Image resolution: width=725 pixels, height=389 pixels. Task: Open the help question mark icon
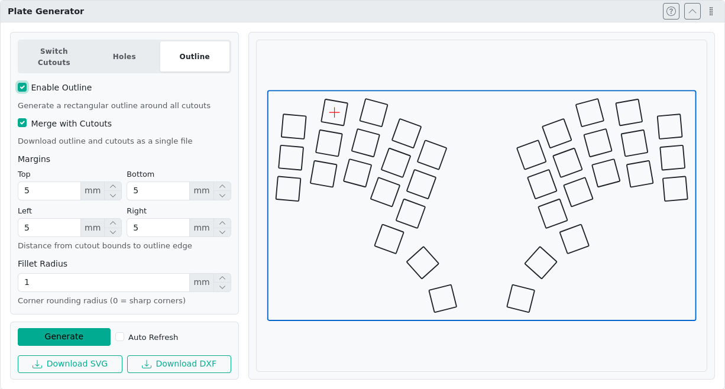pyautogui.click(x=671, y=11)
